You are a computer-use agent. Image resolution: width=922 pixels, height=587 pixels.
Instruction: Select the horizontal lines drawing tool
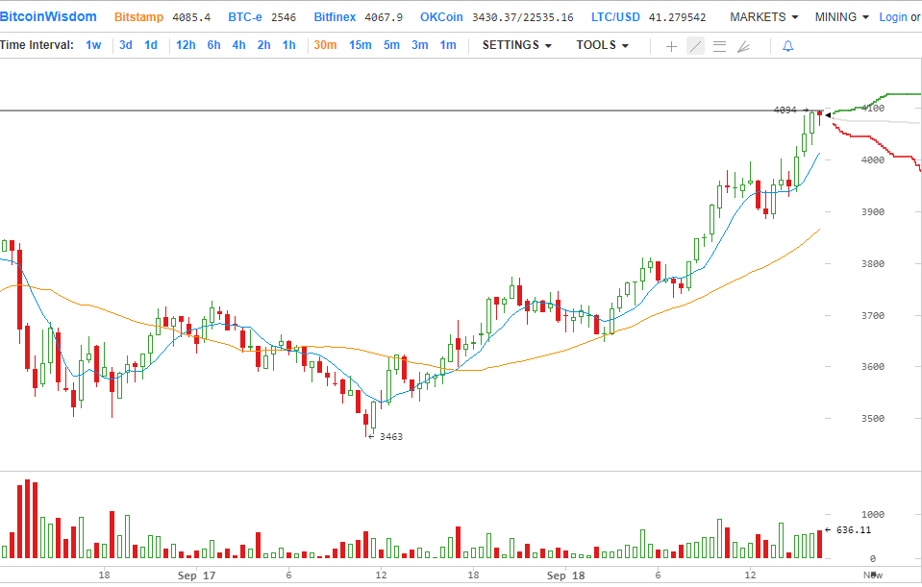coord(719,46)
